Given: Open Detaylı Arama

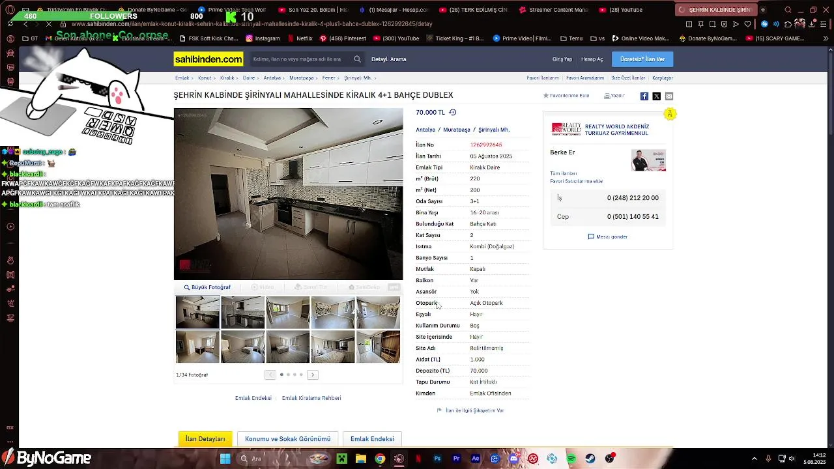Looking at the screenshot, I should tap(389, 59).
